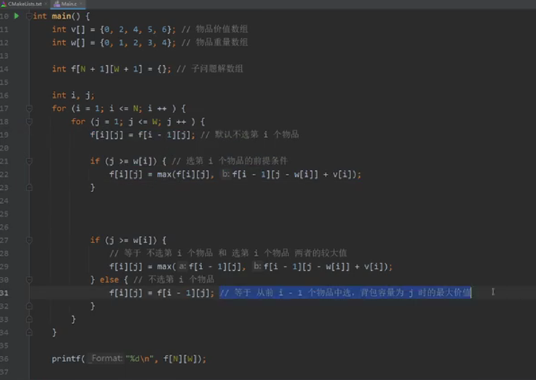The image size is (536, 380).
Task: Collapse the outer for loop fold on line 17
Action: pyautogui.click(x=29, y=109)
